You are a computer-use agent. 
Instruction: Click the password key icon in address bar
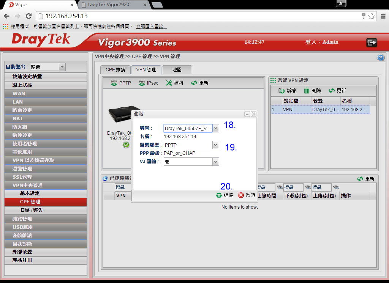coord(364,16)
